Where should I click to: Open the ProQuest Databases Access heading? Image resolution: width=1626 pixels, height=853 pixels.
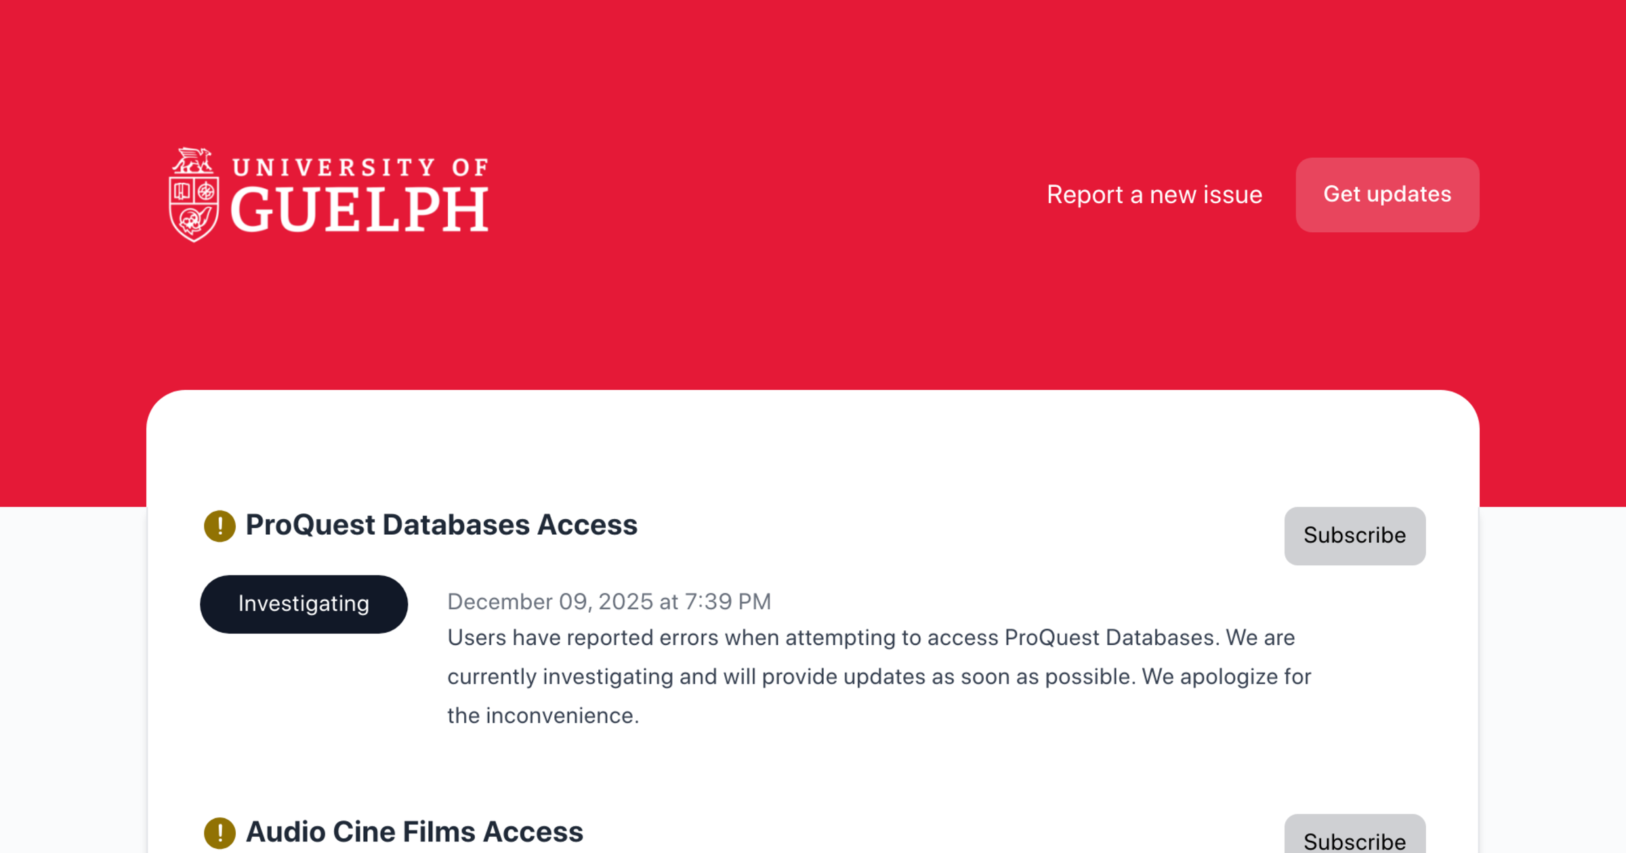point(441,525)
